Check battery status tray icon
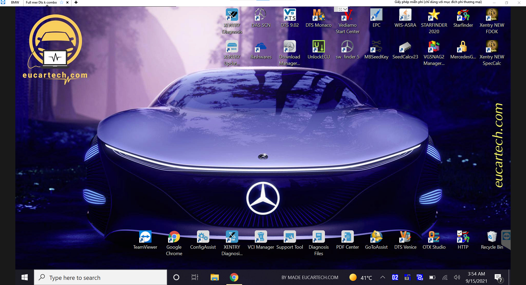Image resolution: width=526 pixels, height=285 pixels. [x=432, y=277]
